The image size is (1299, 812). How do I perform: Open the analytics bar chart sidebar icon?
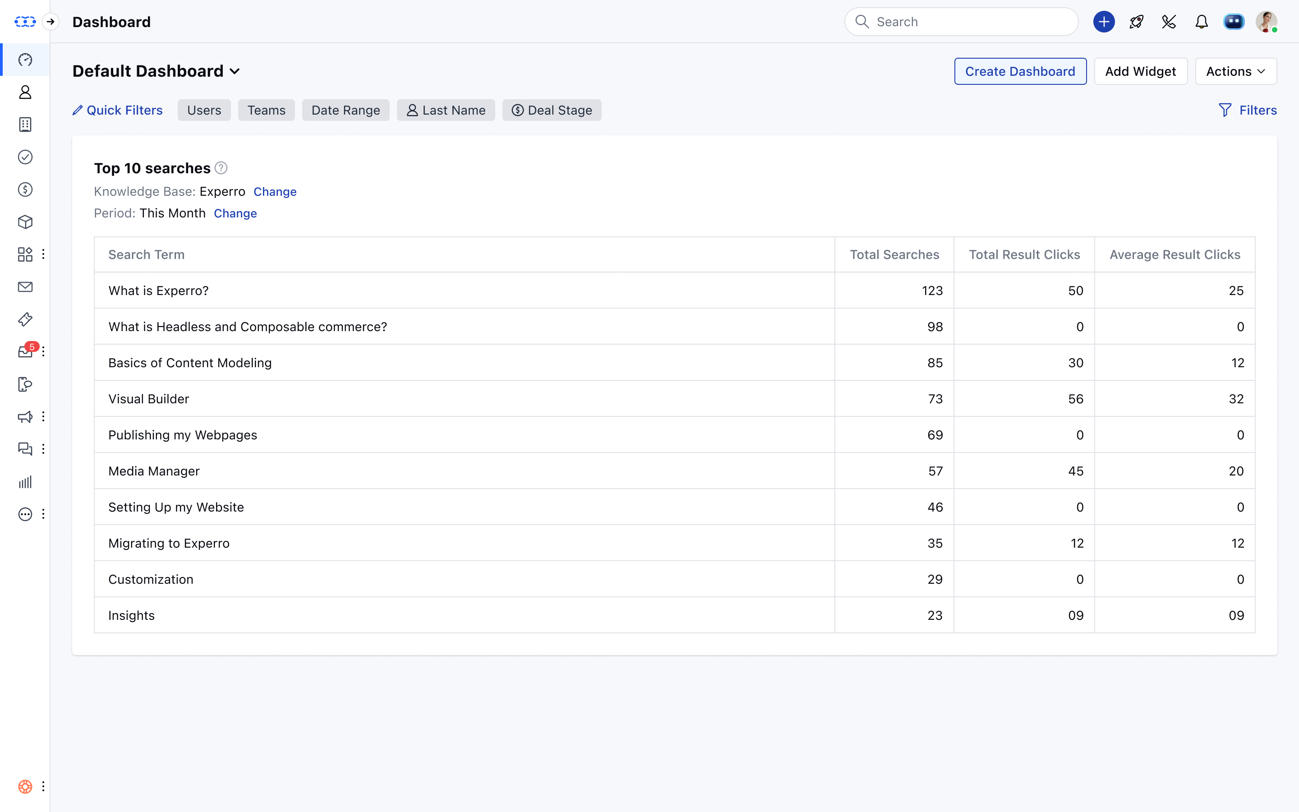(25, 482)
